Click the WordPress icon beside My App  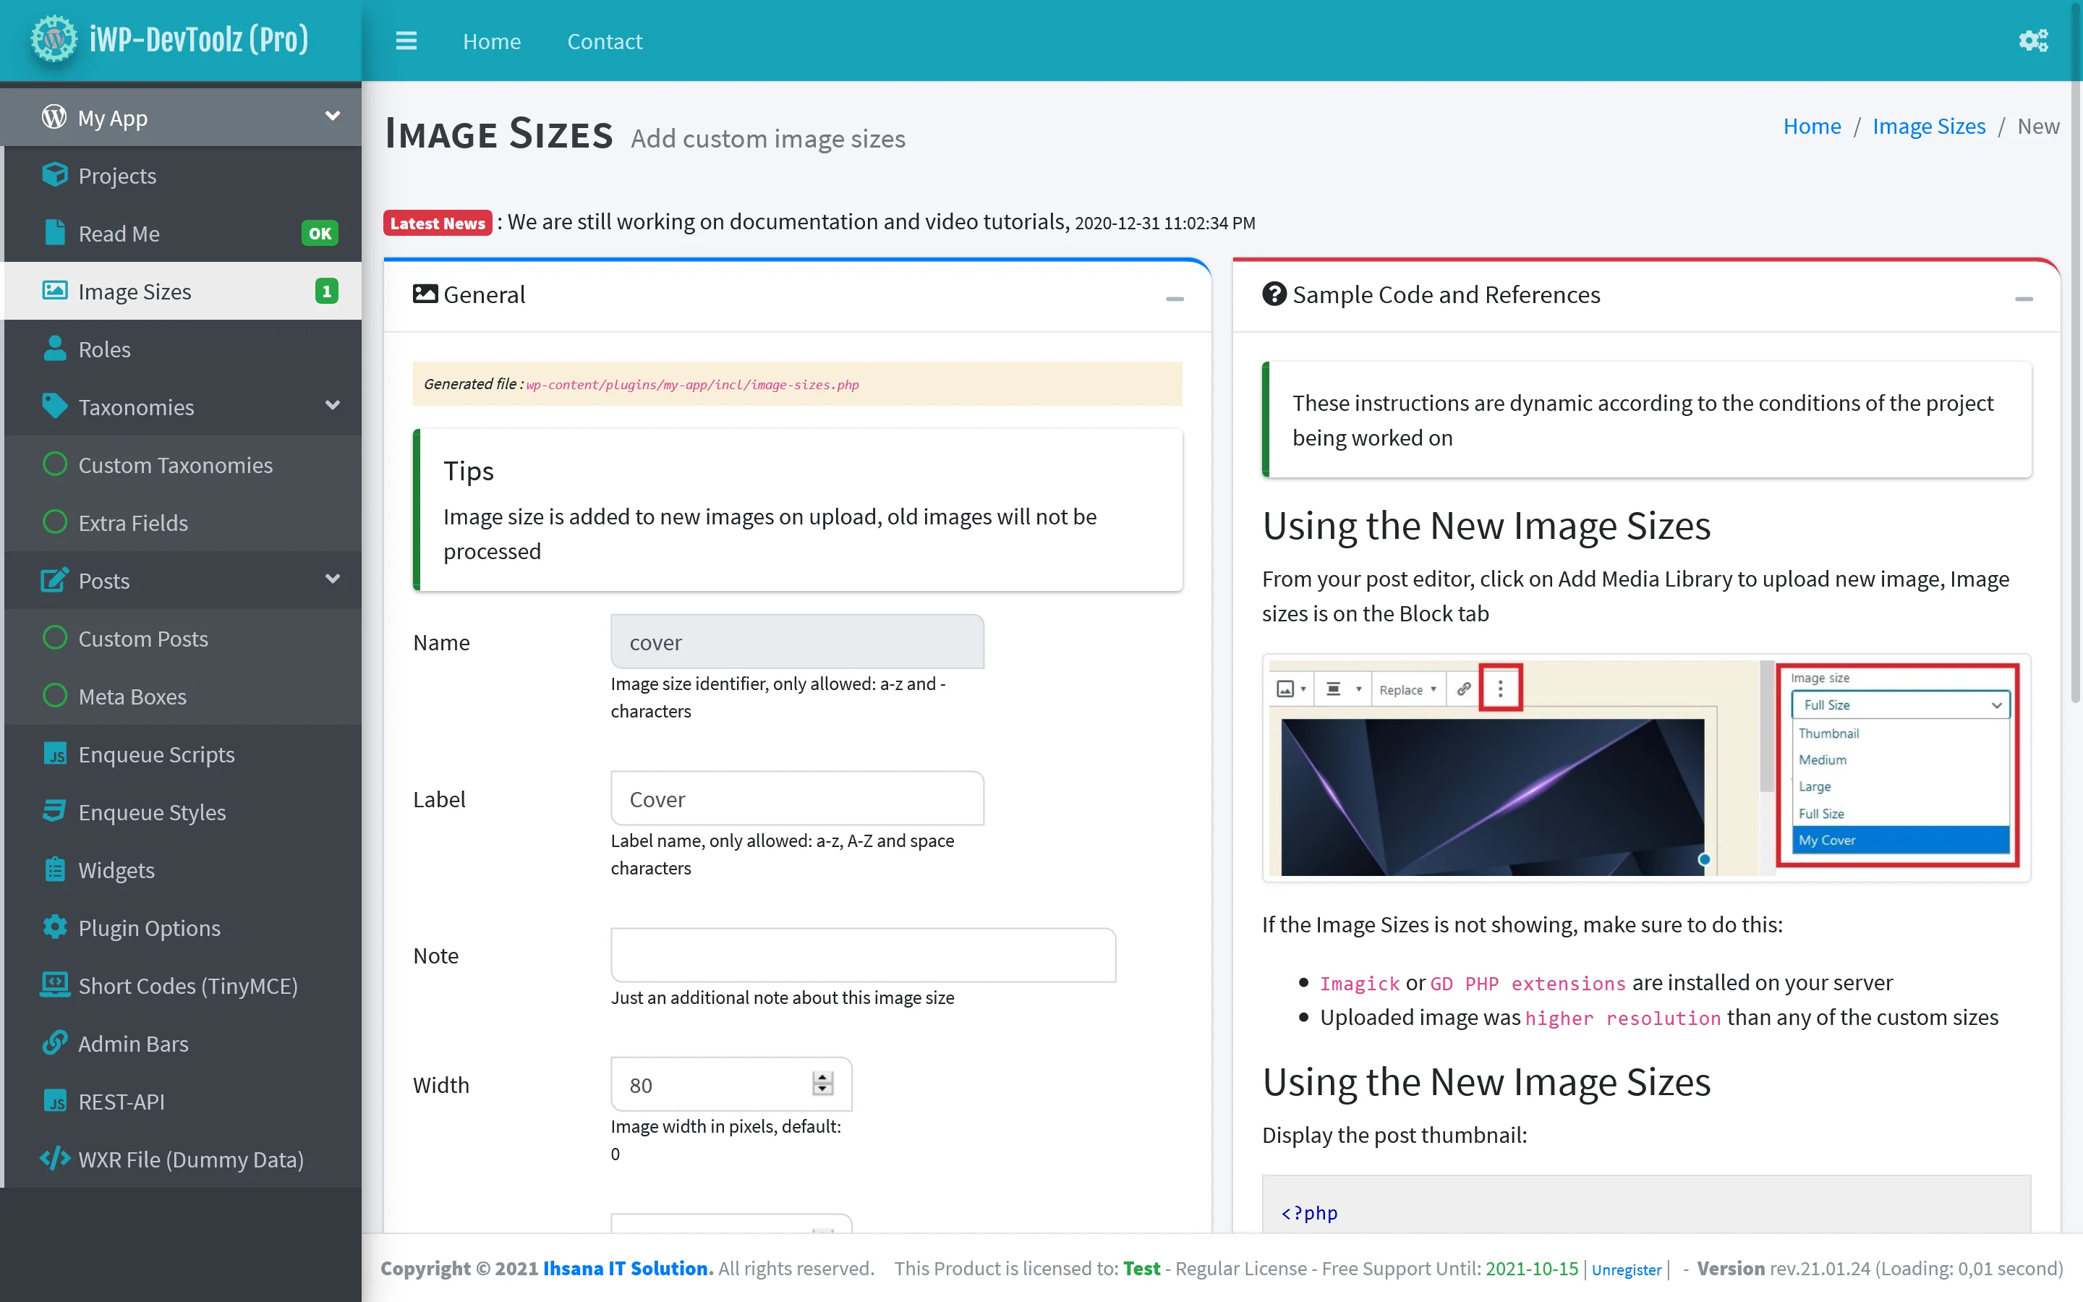click(x=54, y=117)
